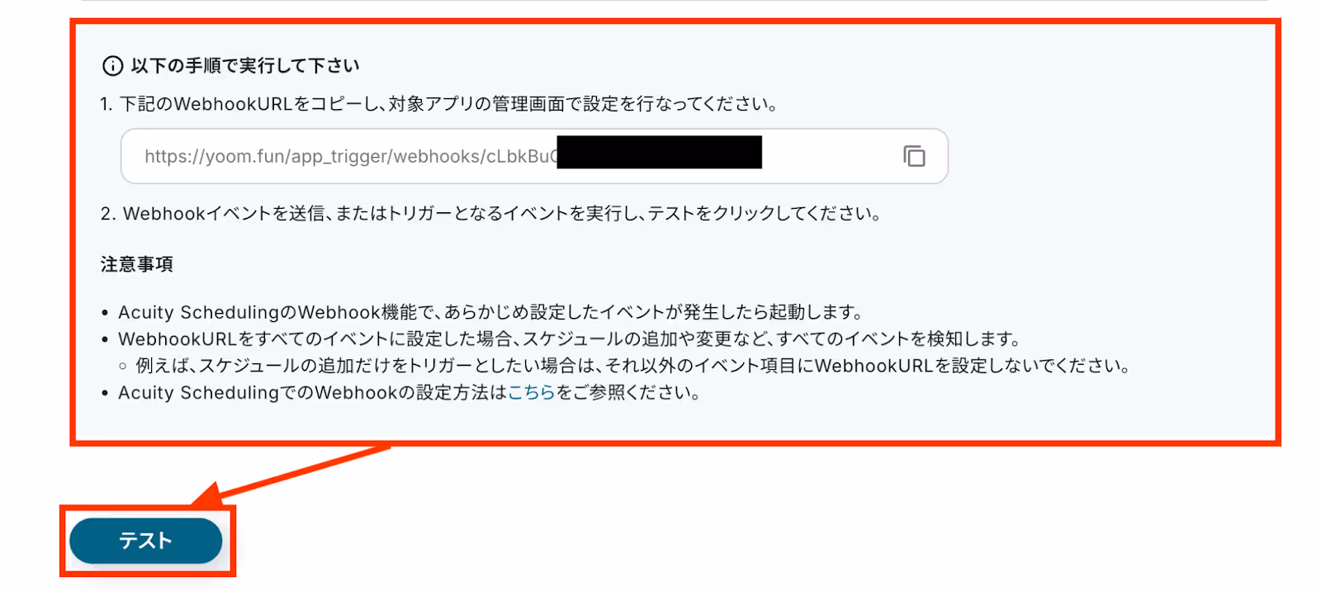
Task: Open the こちら link for Webhook setup
Action: point(531,393)
